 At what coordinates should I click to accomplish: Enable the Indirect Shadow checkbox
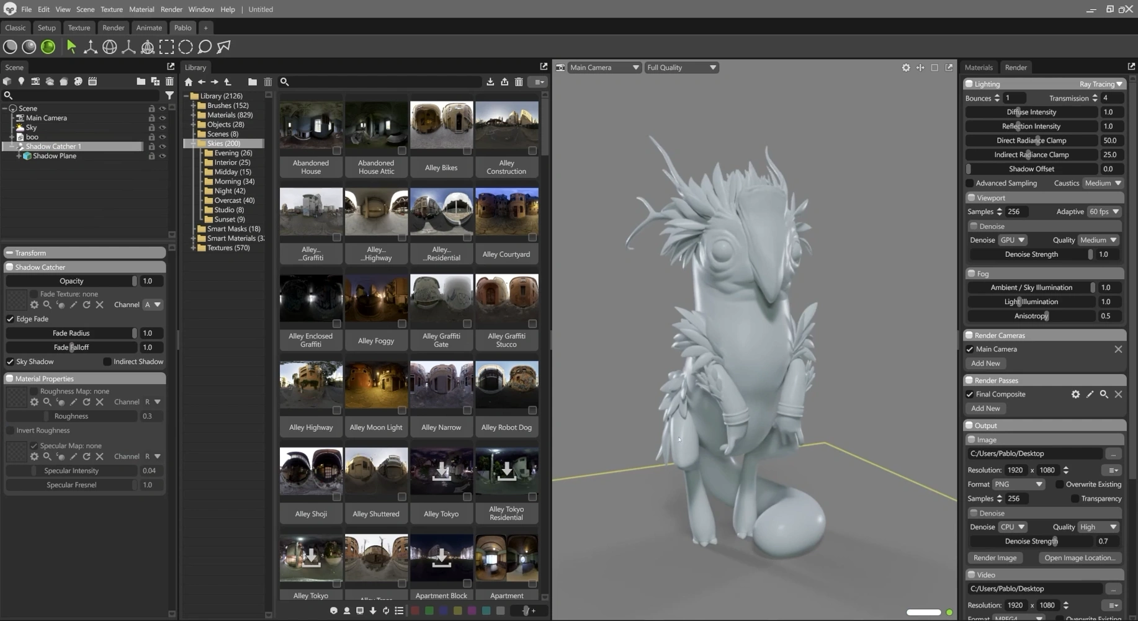tap(107, 362)
